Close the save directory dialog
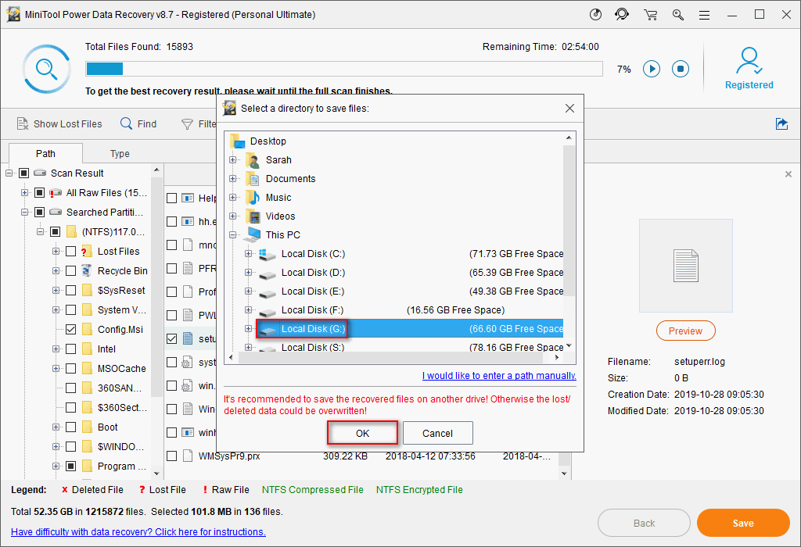The image size is (801, 547). (x=569, y=108)
